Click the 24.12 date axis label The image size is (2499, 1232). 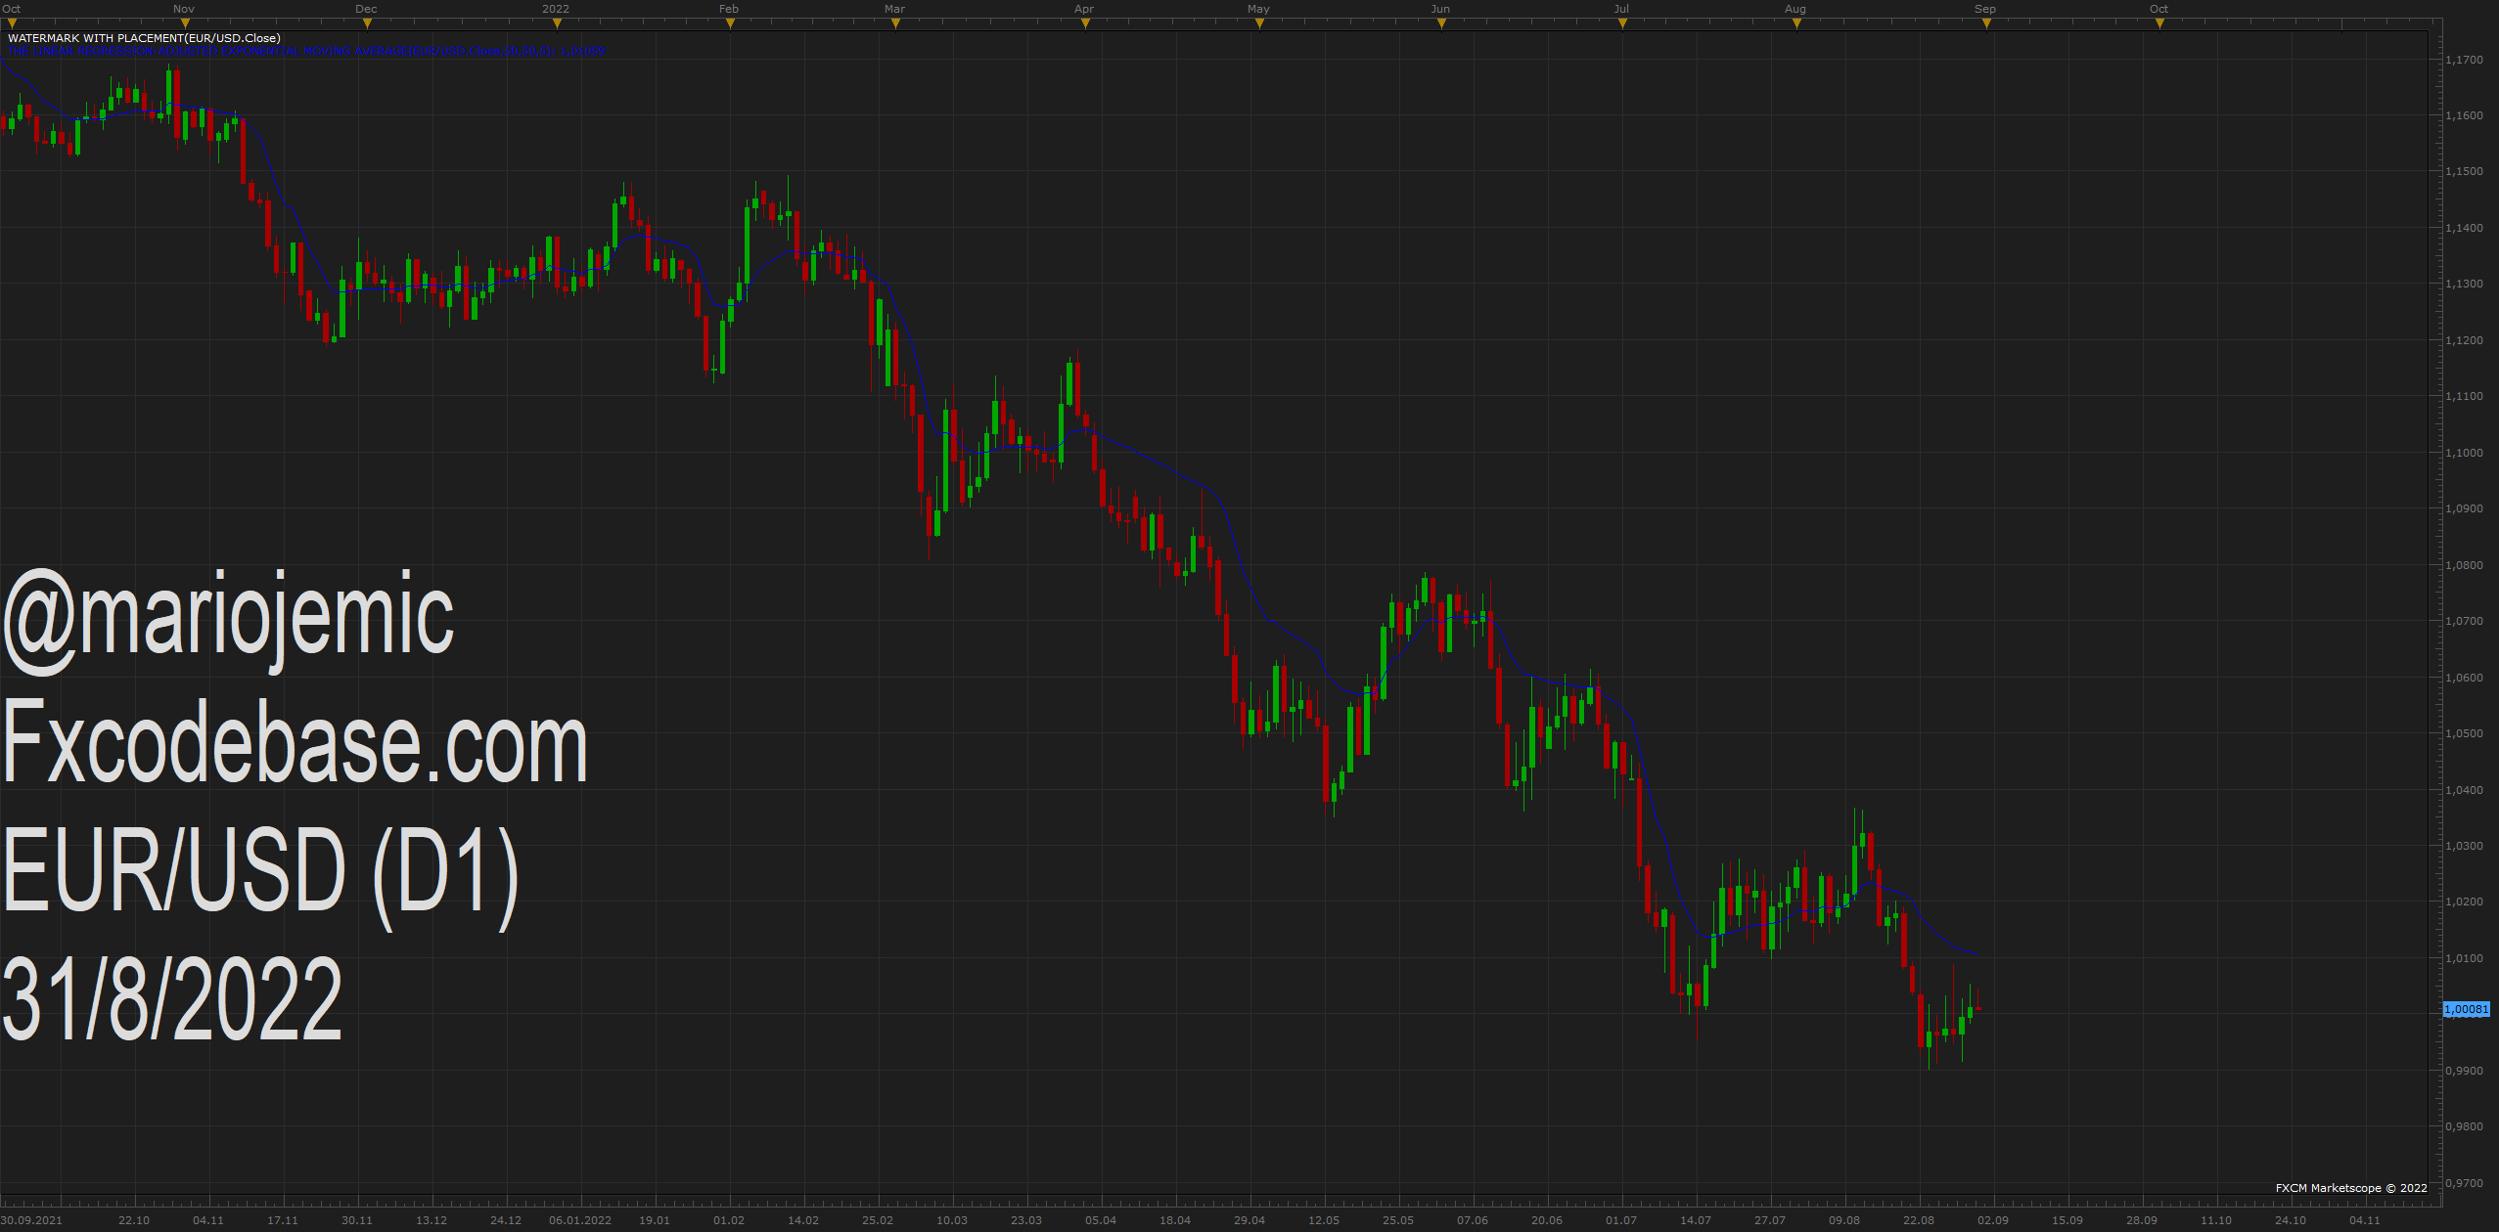pos(506,1220)
